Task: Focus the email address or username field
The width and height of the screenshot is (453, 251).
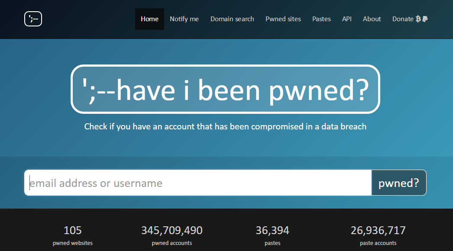Action: [198, 183]
